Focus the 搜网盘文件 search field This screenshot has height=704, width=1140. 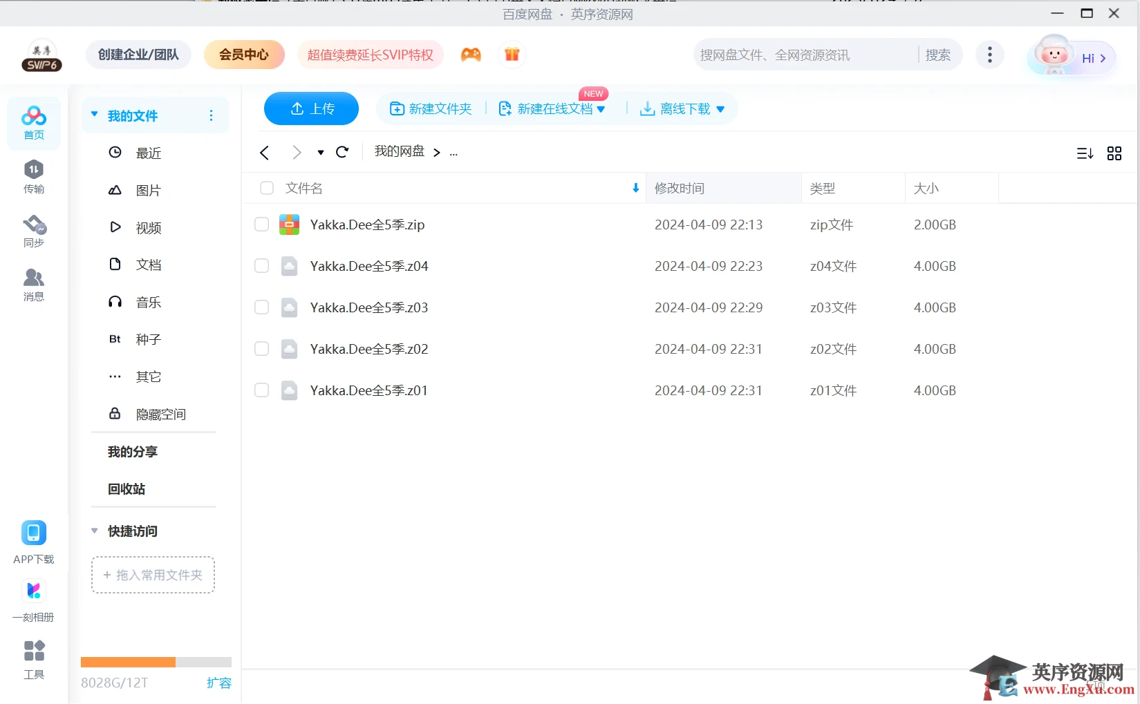(805, 55)
